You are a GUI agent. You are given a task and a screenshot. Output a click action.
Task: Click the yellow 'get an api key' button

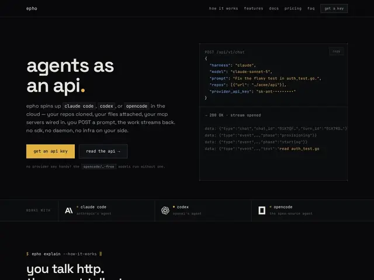pos(51,151)
